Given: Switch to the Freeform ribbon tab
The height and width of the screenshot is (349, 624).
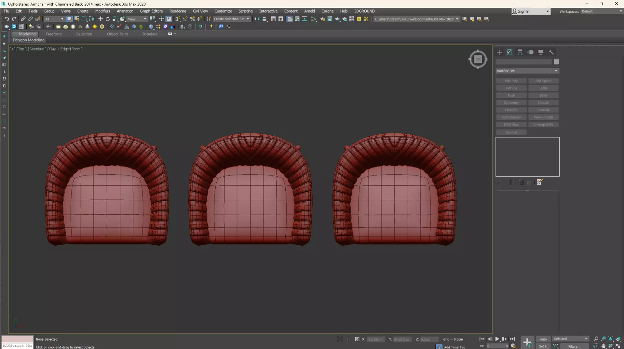Looking at the screenshot, I should click(x=54, y=34).
